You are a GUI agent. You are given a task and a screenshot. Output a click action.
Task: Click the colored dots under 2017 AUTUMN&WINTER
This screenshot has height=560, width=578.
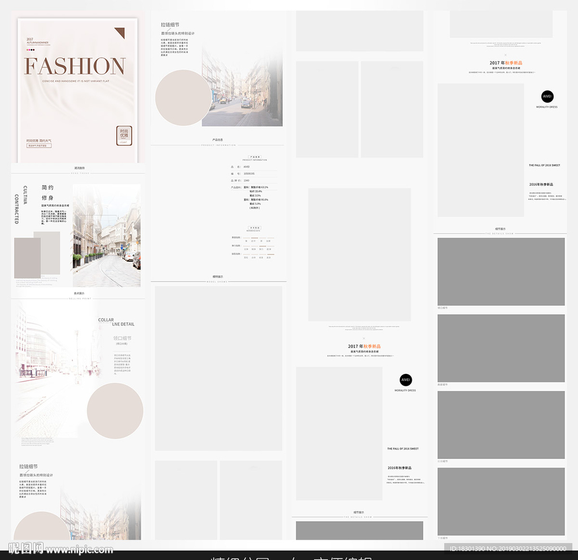click(30, 50)
